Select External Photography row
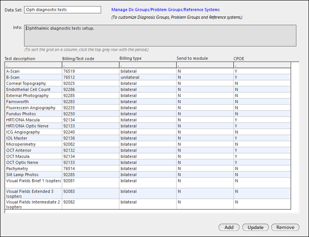The width and height of the screenshot is (309, 237). (x=148, y=96)
